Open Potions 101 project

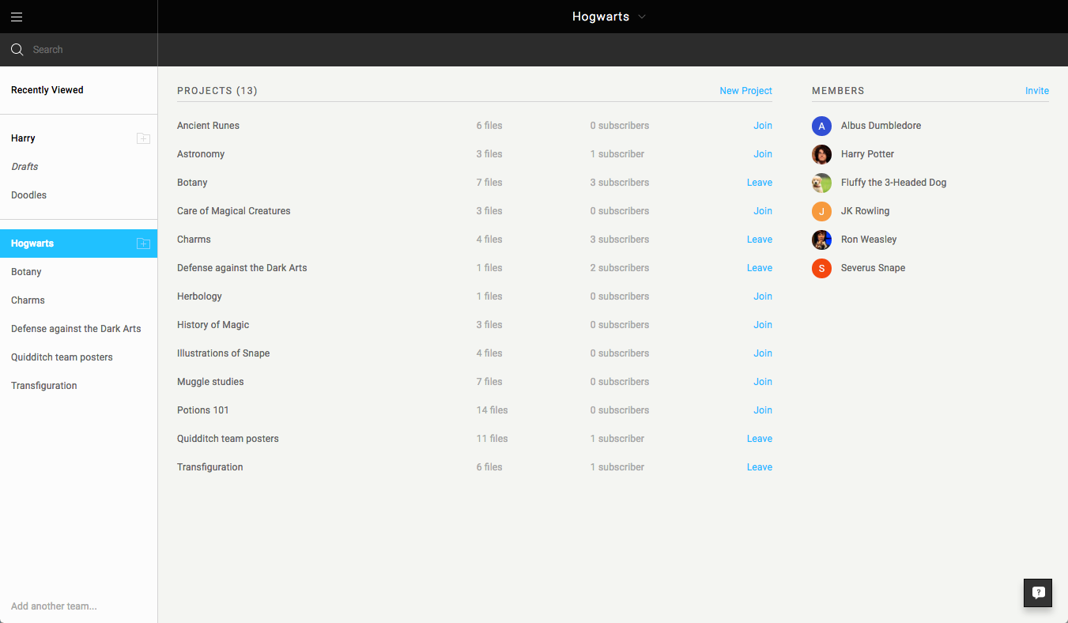[x=203, y=410]
